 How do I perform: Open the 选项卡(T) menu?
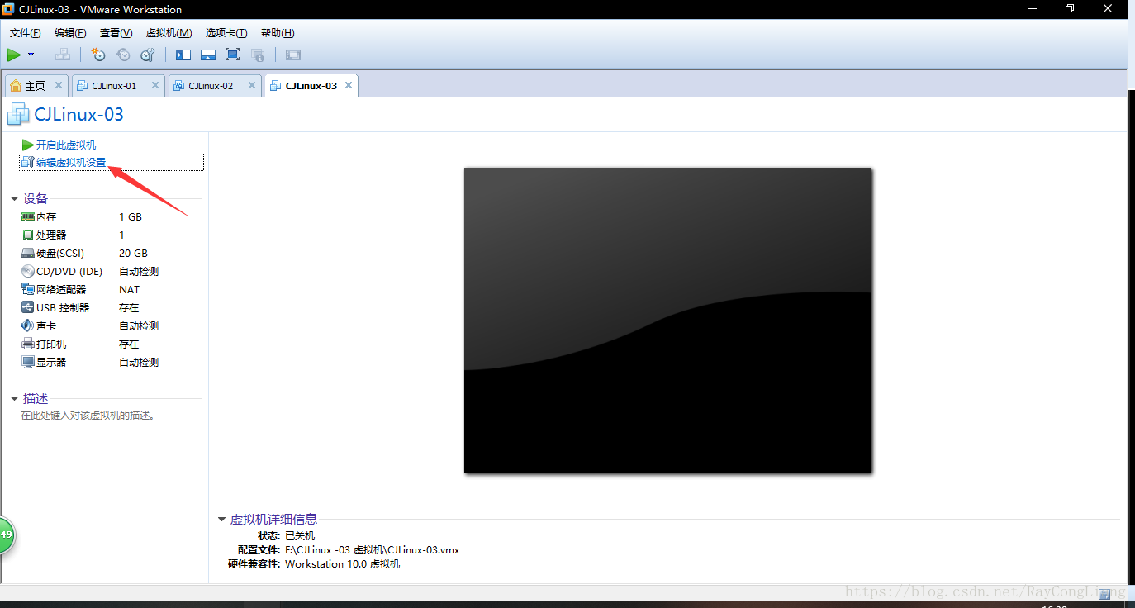[x=226, y=33]
